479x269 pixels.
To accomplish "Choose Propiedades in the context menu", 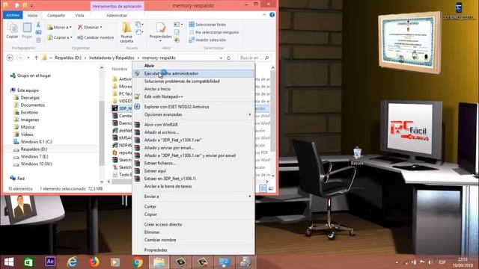I will click(193, 250).
